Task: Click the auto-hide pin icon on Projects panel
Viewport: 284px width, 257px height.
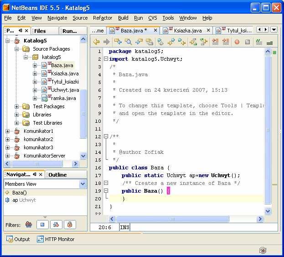Action: point(20,31)
